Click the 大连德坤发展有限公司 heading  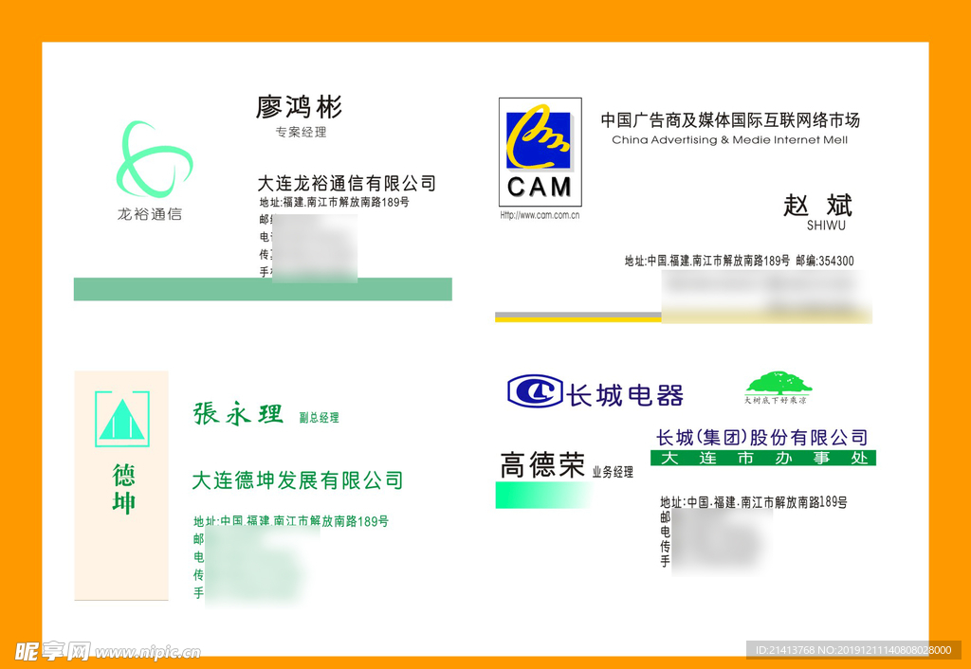point(297,480)
